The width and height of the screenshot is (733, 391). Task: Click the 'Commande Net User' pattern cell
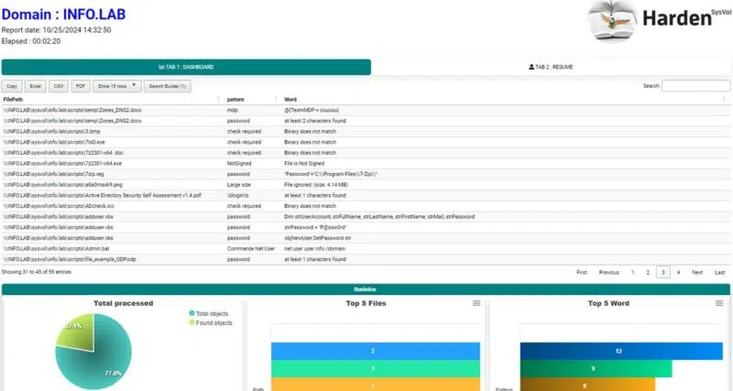point(251,248)
